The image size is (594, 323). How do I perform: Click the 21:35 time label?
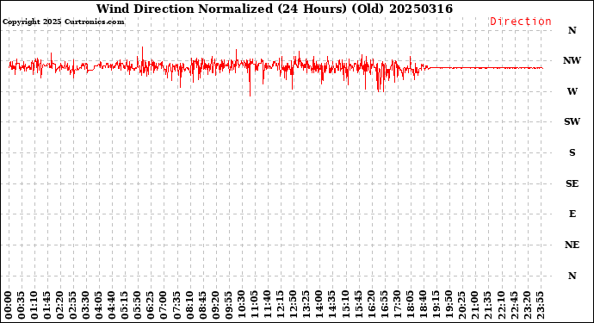point(488,305)
